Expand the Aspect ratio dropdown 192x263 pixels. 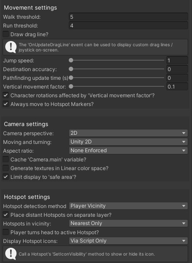click(128, 150)
